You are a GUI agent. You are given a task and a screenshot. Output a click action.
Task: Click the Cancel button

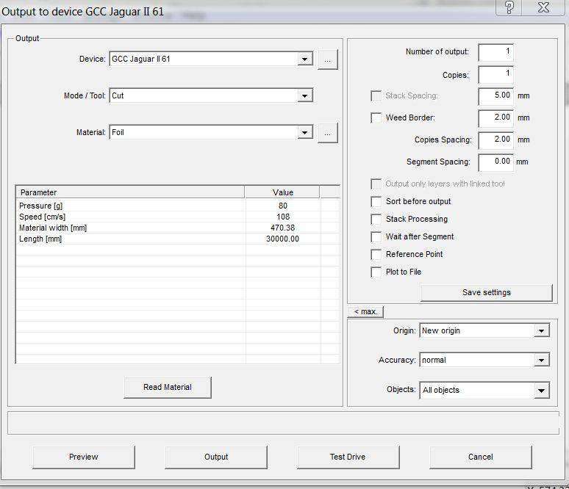pyautogui.click(x=481, y=457)
